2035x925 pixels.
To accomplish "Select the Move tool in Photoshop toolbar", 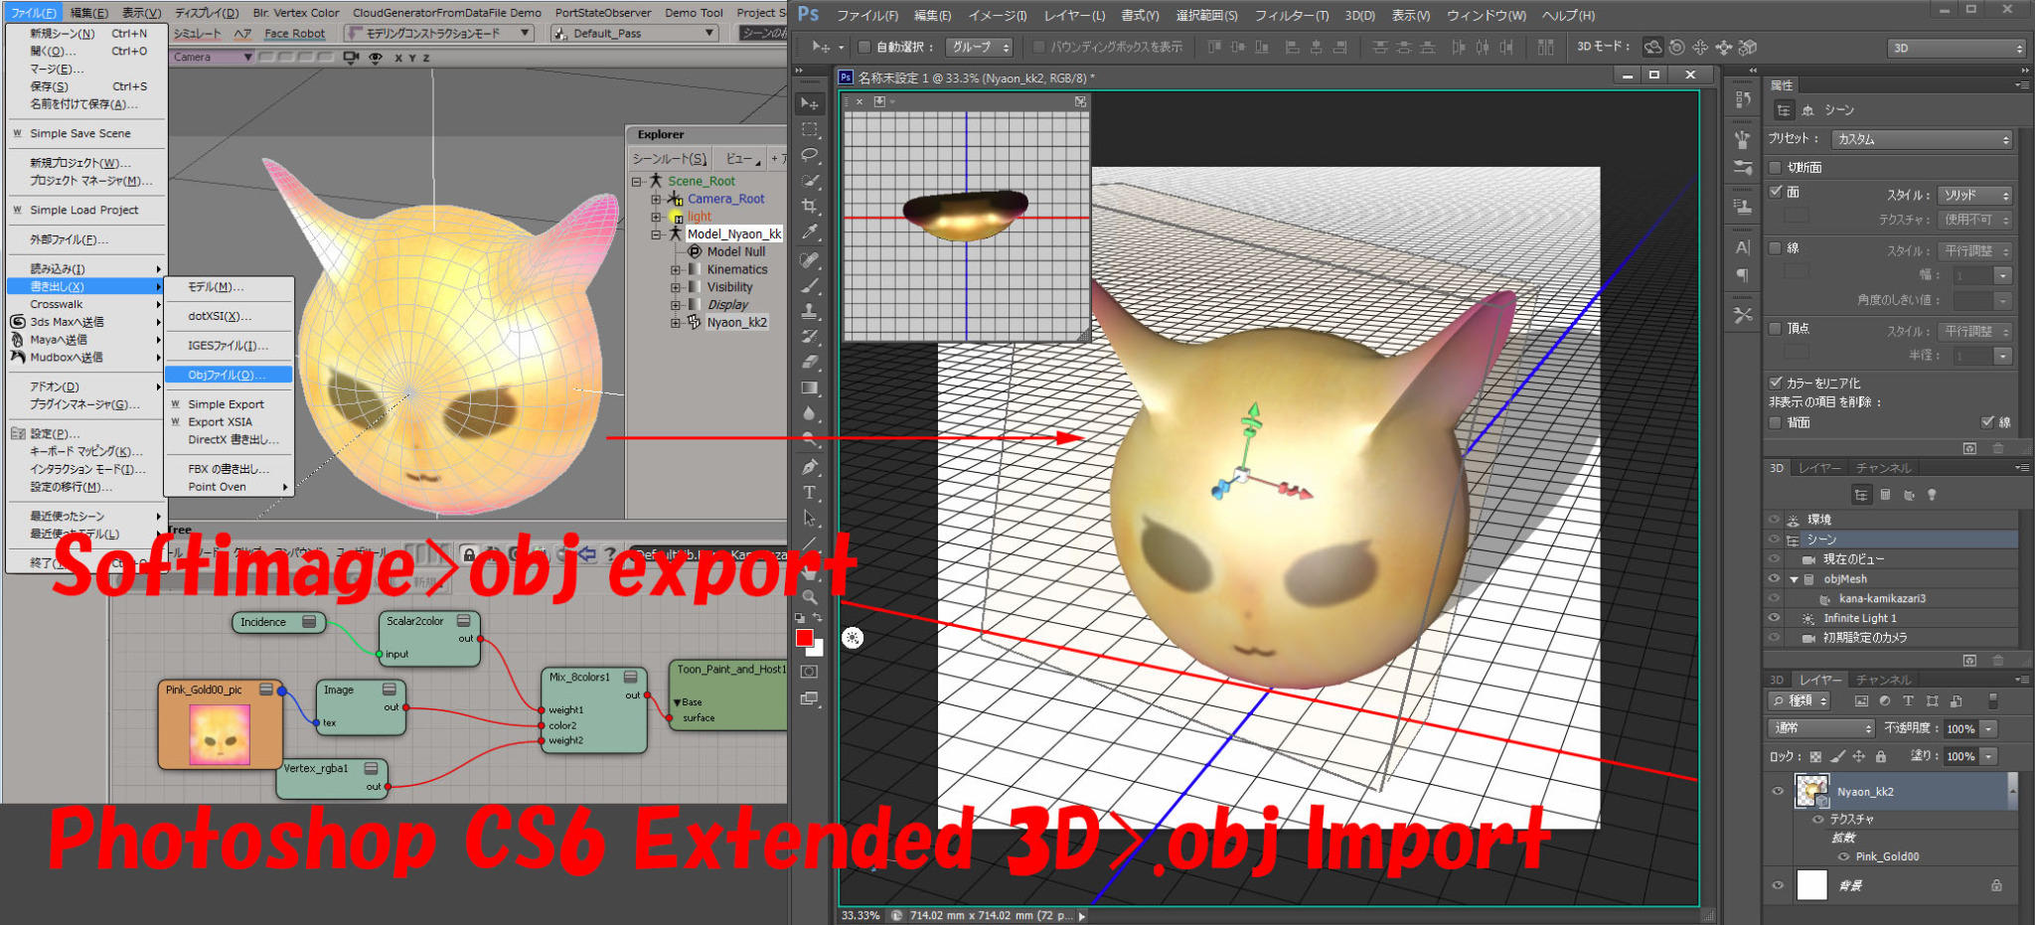I will click(x=810, y=103).
